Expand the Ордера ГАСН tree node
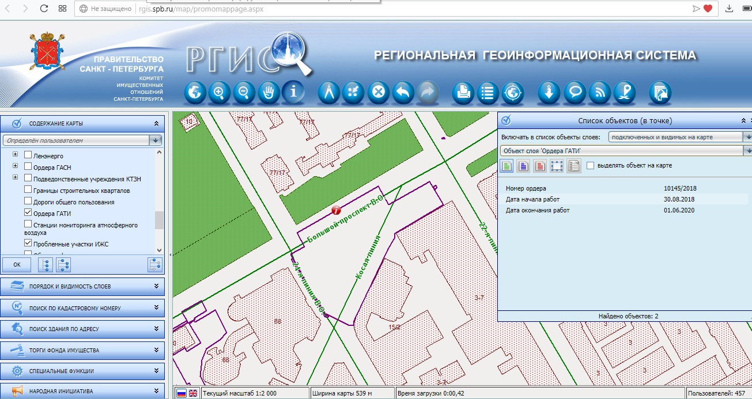The height and width of the screenshot is (399, 752). coord(15,167)
